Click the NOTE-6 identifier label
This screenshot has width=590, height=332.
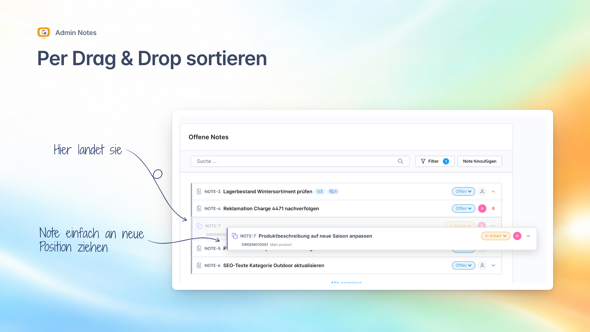click(x=212, y=265)
